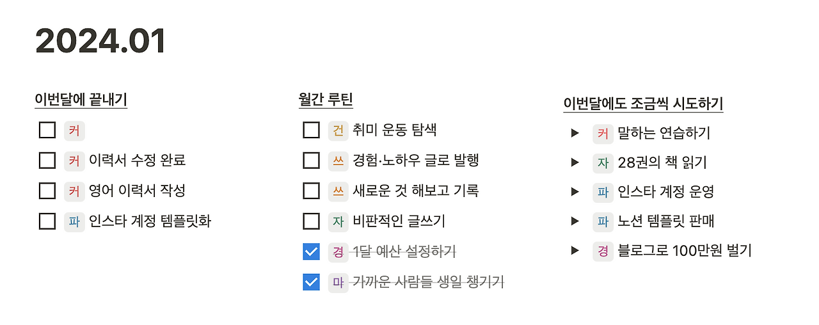This screenshot has height=325, width=819.
Task: Click the 자 tag icon beside 비판적인 글쓰기
Action: (338, 221)
